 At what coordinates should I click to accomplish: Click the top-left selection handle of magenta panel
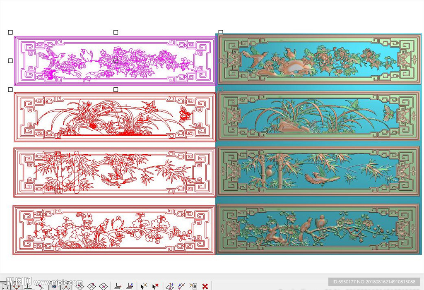(10, 32)
